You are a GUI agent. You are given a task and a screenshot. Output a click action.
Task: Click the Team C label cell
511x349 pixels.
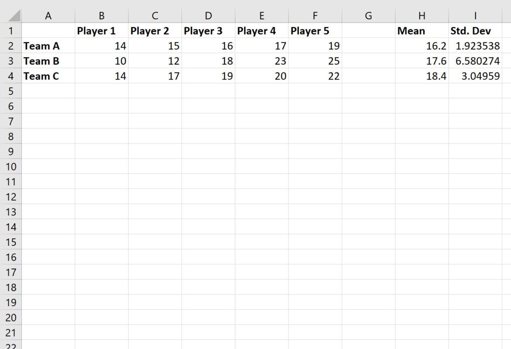tap(48, 76)
